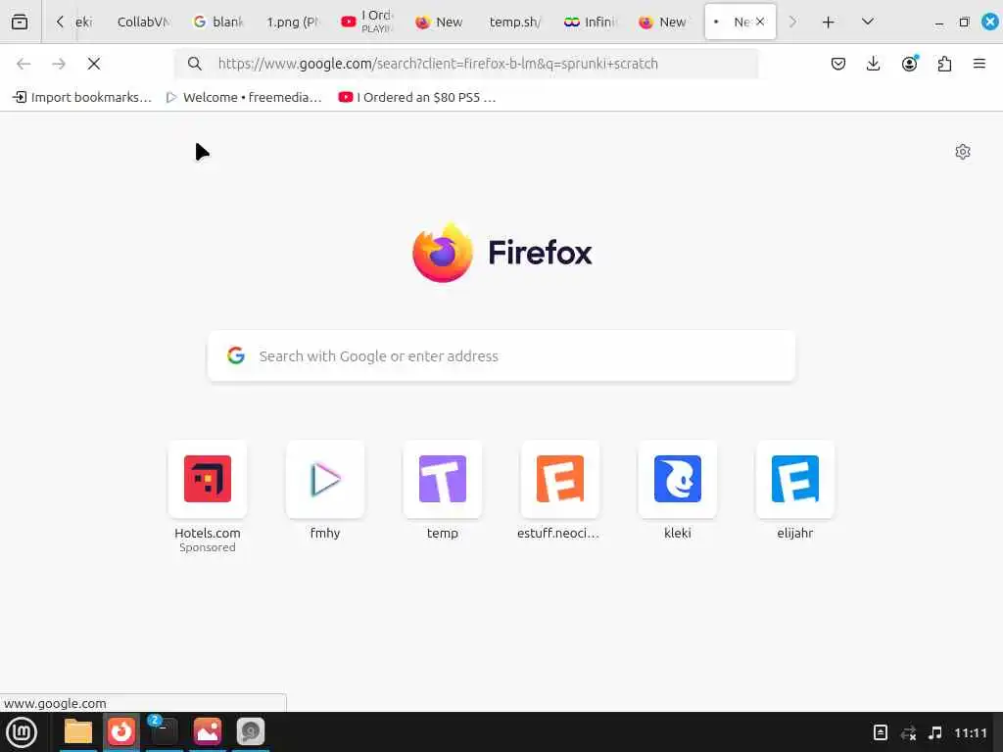
Task: Go back one page
Action: 24,64
